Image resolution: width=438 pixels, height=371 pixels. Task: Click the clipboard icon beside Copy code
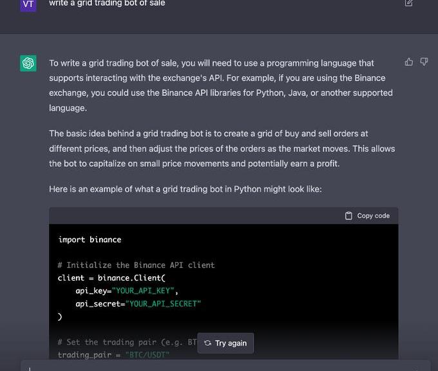pos(348,216)
